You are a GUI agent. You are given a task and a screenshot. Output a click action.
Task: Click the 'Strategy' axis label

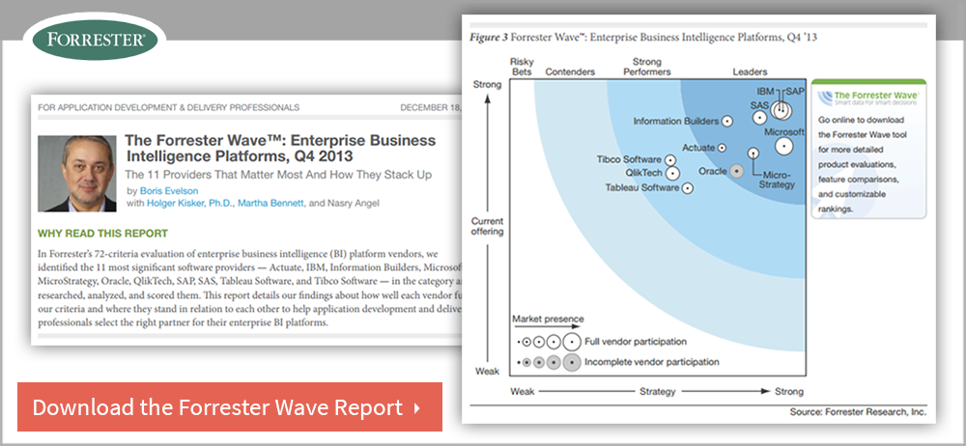click(657, 391)
